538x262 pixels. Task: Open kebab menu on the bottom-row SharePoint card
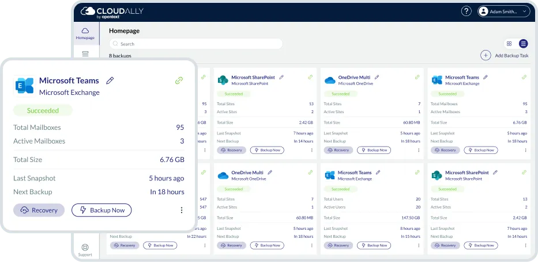(526, 245)
